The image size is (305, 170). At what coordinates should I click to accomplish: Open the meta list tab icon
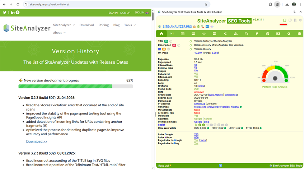tap(182, 34)
